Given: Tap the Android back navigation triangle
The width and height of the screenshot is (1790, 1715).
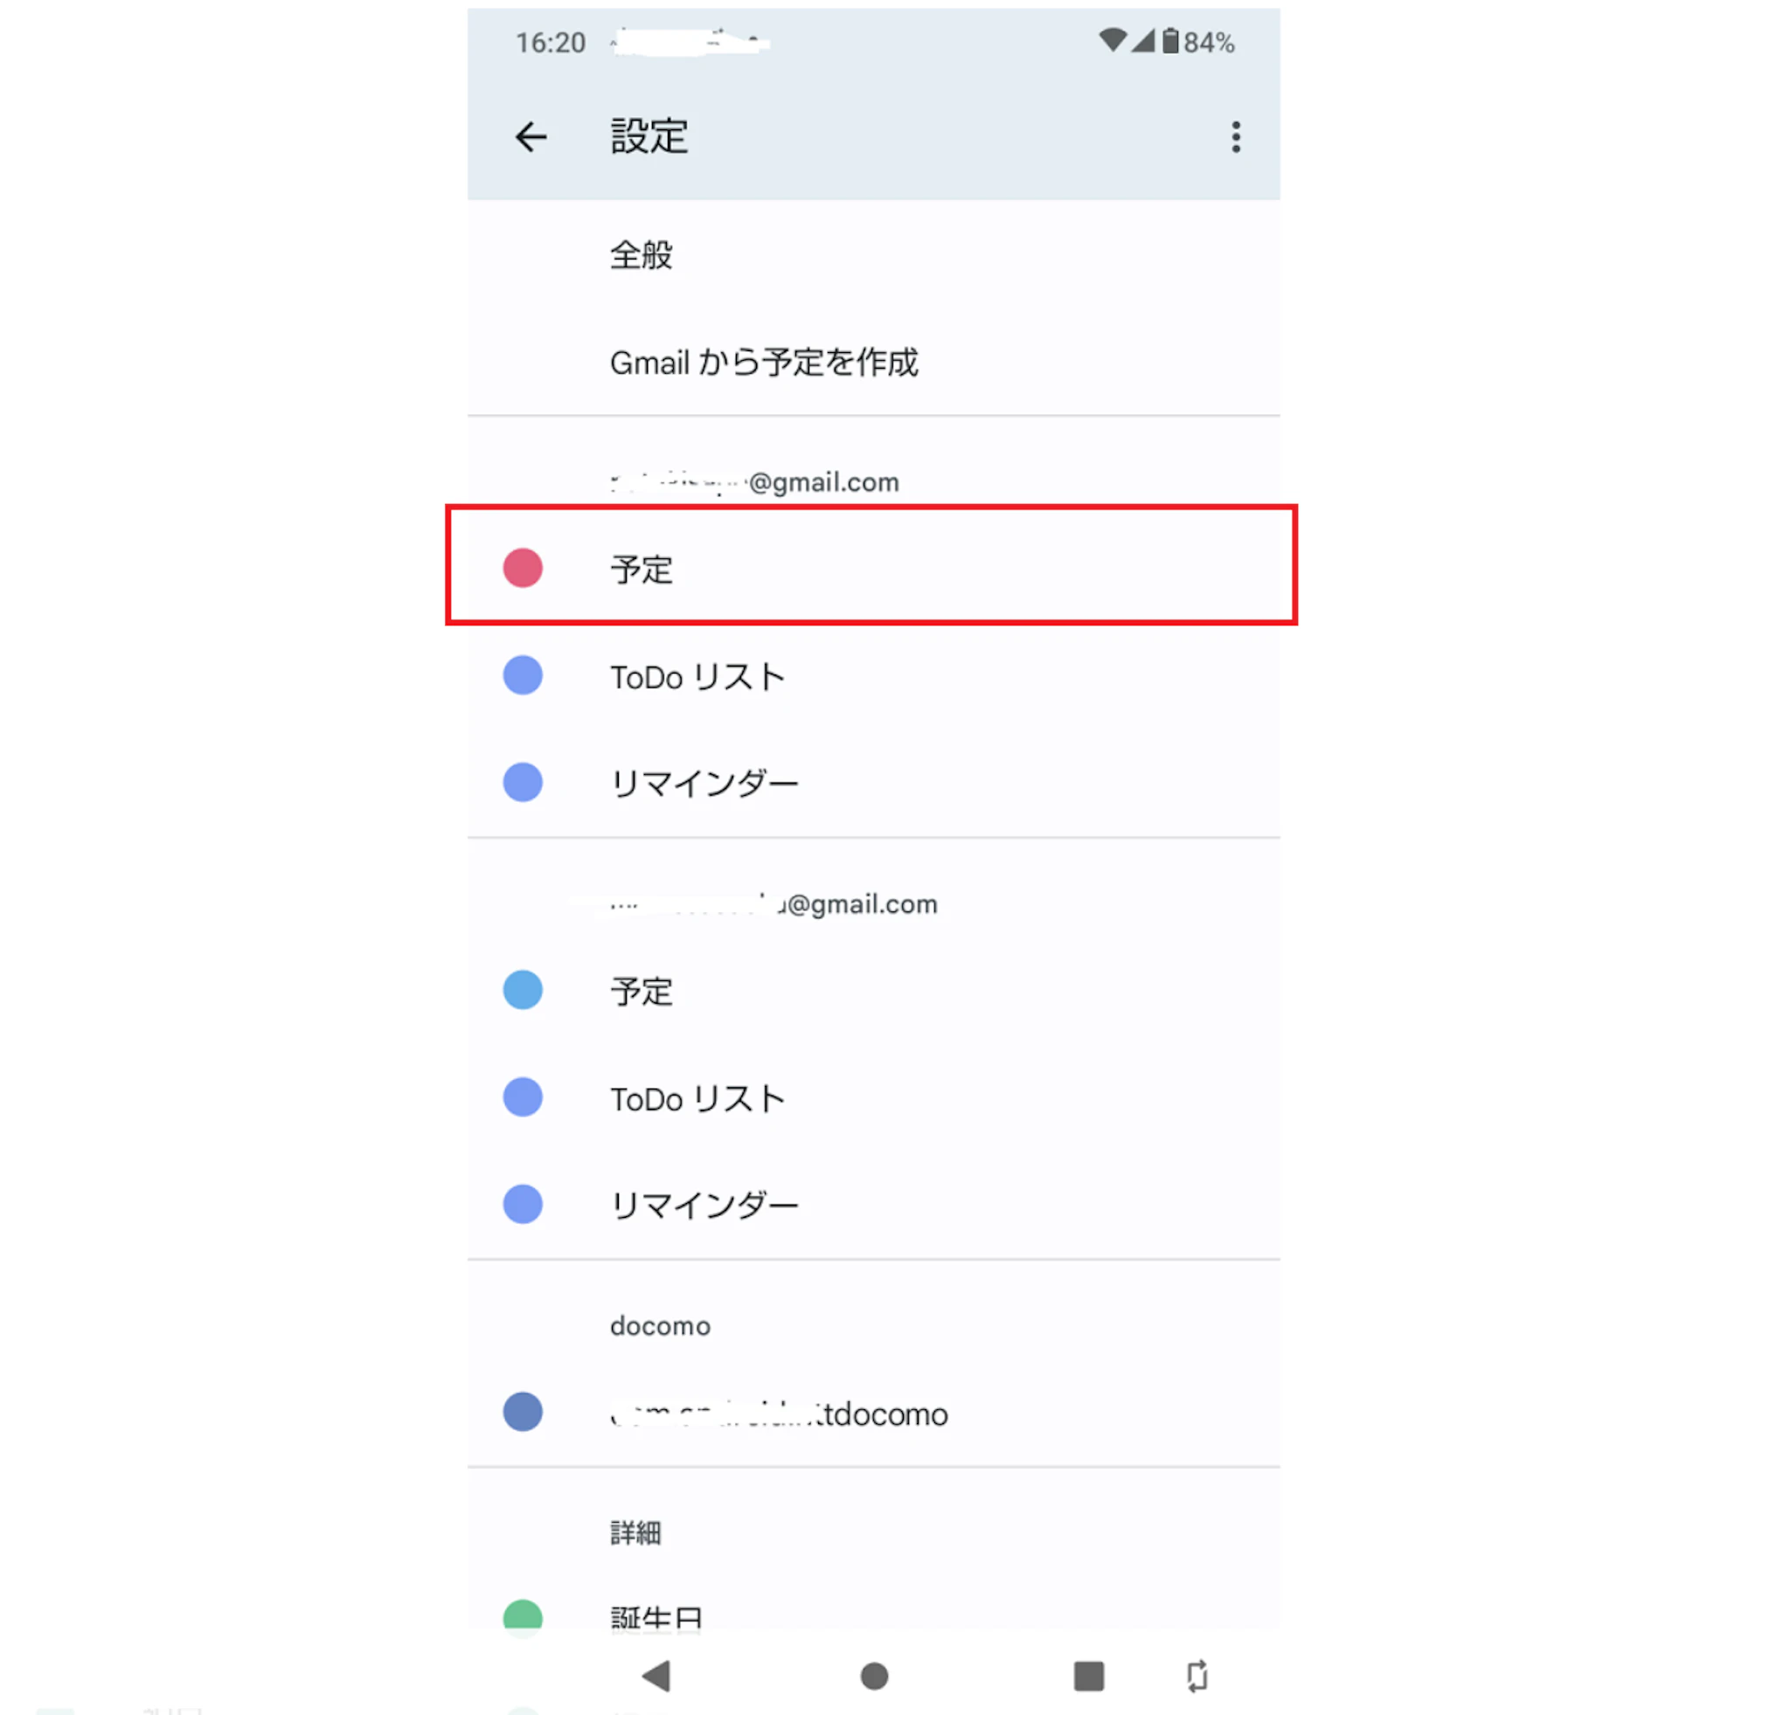Looking at the screenshot, I should (x=656, y=1676).
